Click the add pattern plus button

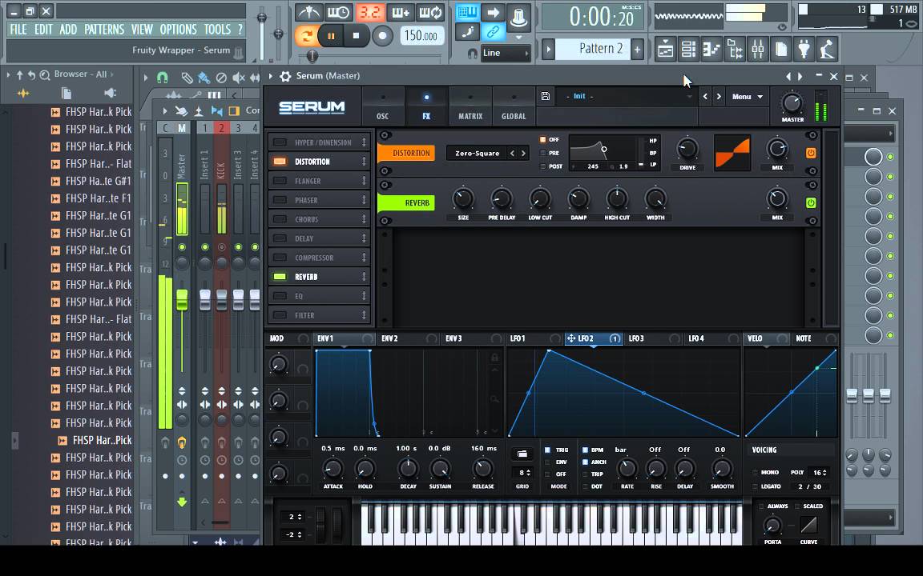click(638, 50)
